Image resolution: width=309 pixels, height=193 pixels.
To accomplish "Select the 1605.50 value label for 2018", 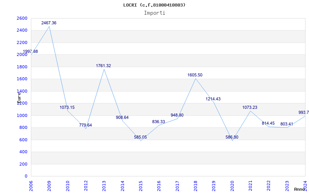I will point(195,75).
